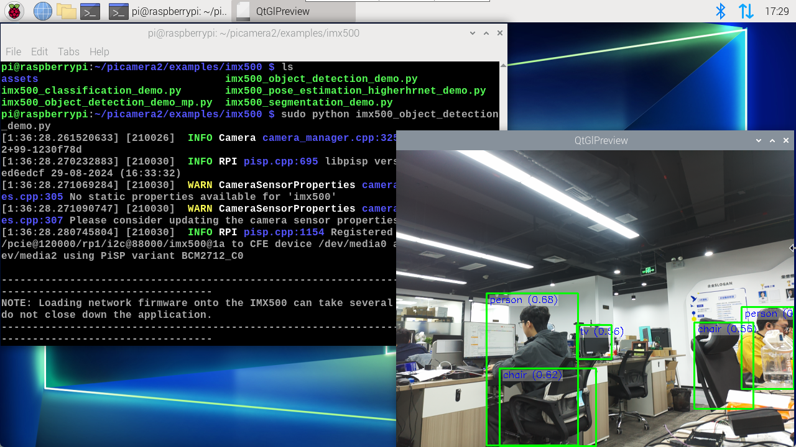
Task: Click 'BCM2712_C0' variant text in terminal
Action: pos(213,256)
